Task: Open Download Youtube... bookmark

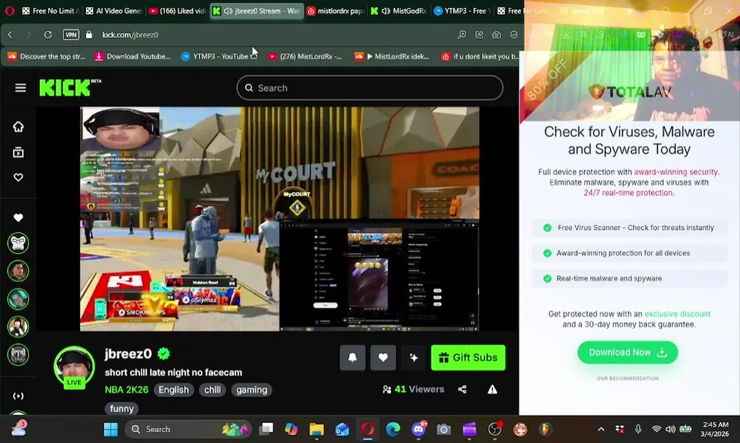Action: pos(132,57)
